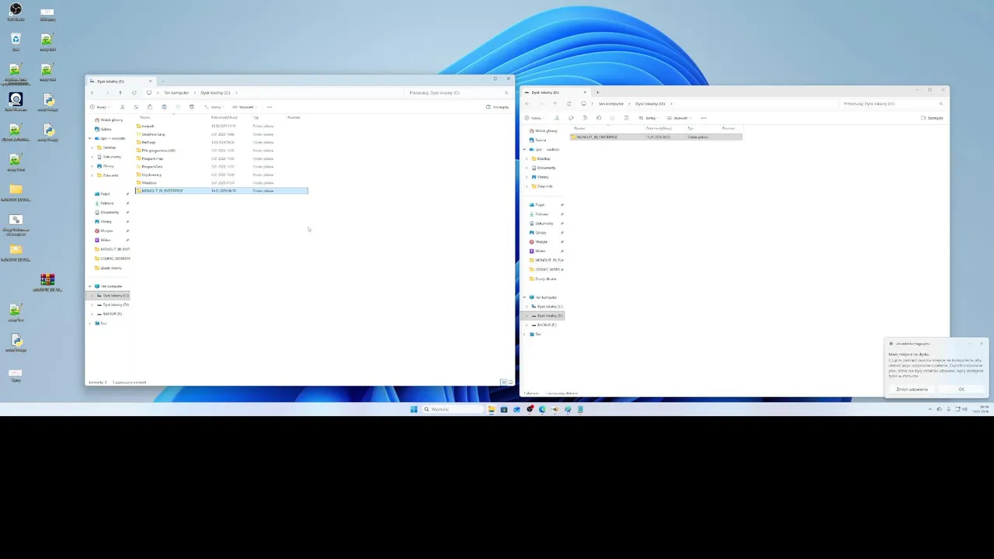This screenshot has height=559, width=994.
Task: Click the Delete icon in D: drive window
Action: click(x=627, y=118)
